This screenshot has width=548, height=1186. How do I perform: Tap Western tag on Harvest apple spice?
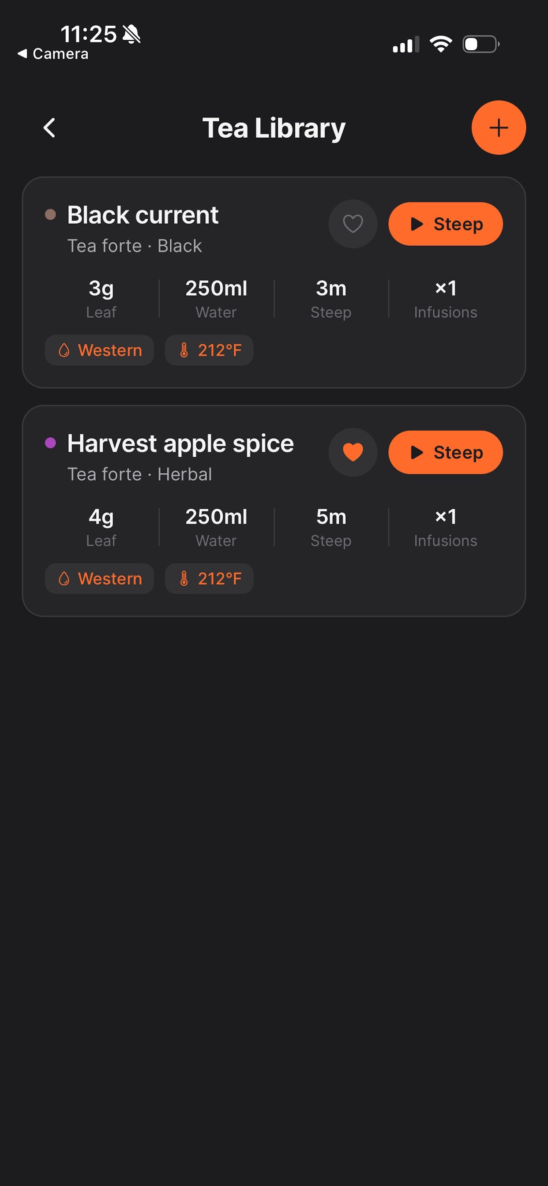(99, 578)
